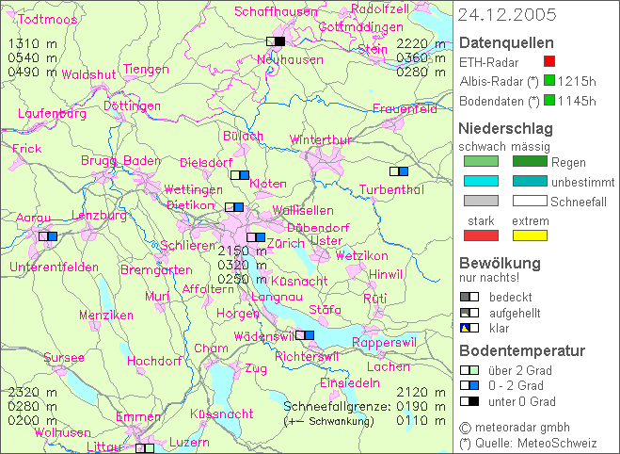Click the Wetzikon town label
The width and height of the screenshot is (620, 454).
(362, 255)
